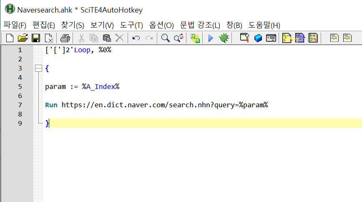362x202 pixels.
Task: Print the script with the printer icon
Action: click(65, 38)
